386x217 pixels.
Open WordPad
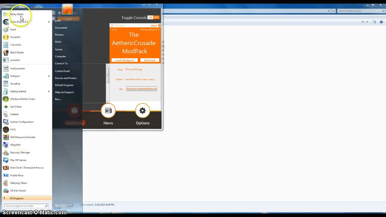click(27, 84)
